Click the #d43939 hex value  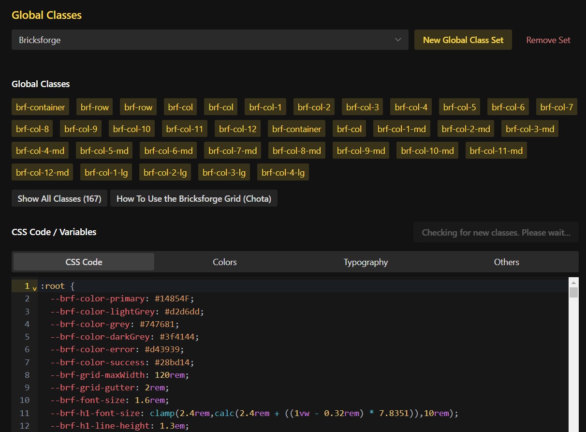click(x=162, y=349)
